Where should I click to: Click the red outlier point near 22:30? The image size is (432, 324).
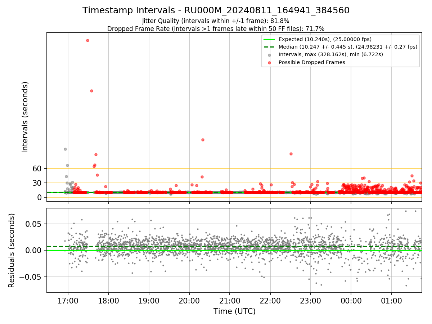[x=291, y=154]
